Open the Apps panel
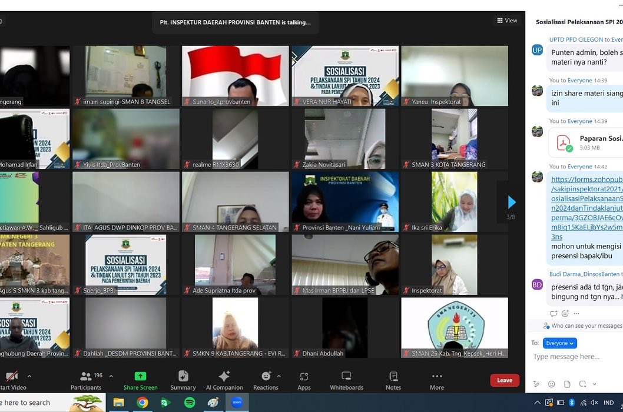The width and height of the screenshot is (623, 412). [x=304, y=380]
